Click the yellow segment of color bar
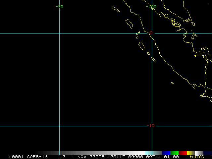This screenshot has width=212, height=159. [x=191, y=153]
